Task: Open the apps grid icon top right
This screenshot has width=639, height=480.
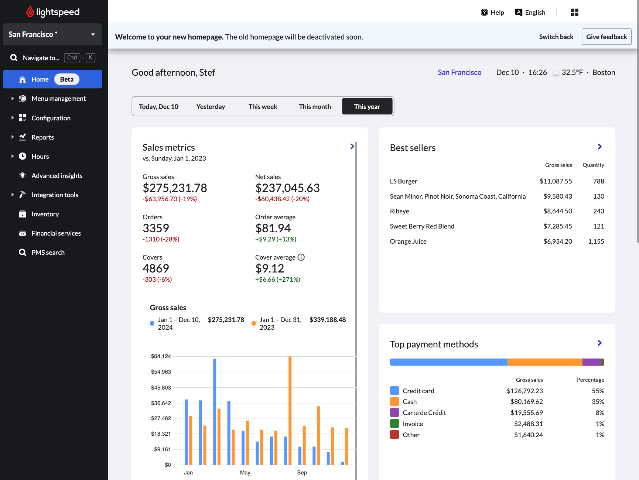Action: (574, 12)
